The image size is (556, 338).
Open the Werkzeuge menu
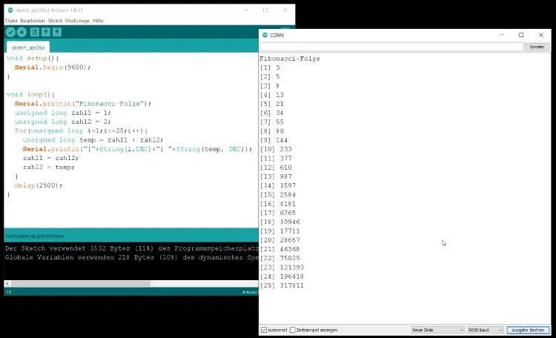(x=77, y=21)
